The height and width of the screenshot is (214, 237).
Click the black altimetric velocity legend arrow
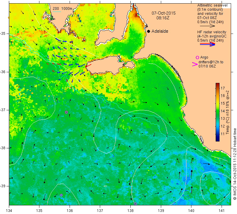pyautogui.click(x=207, y=26)
